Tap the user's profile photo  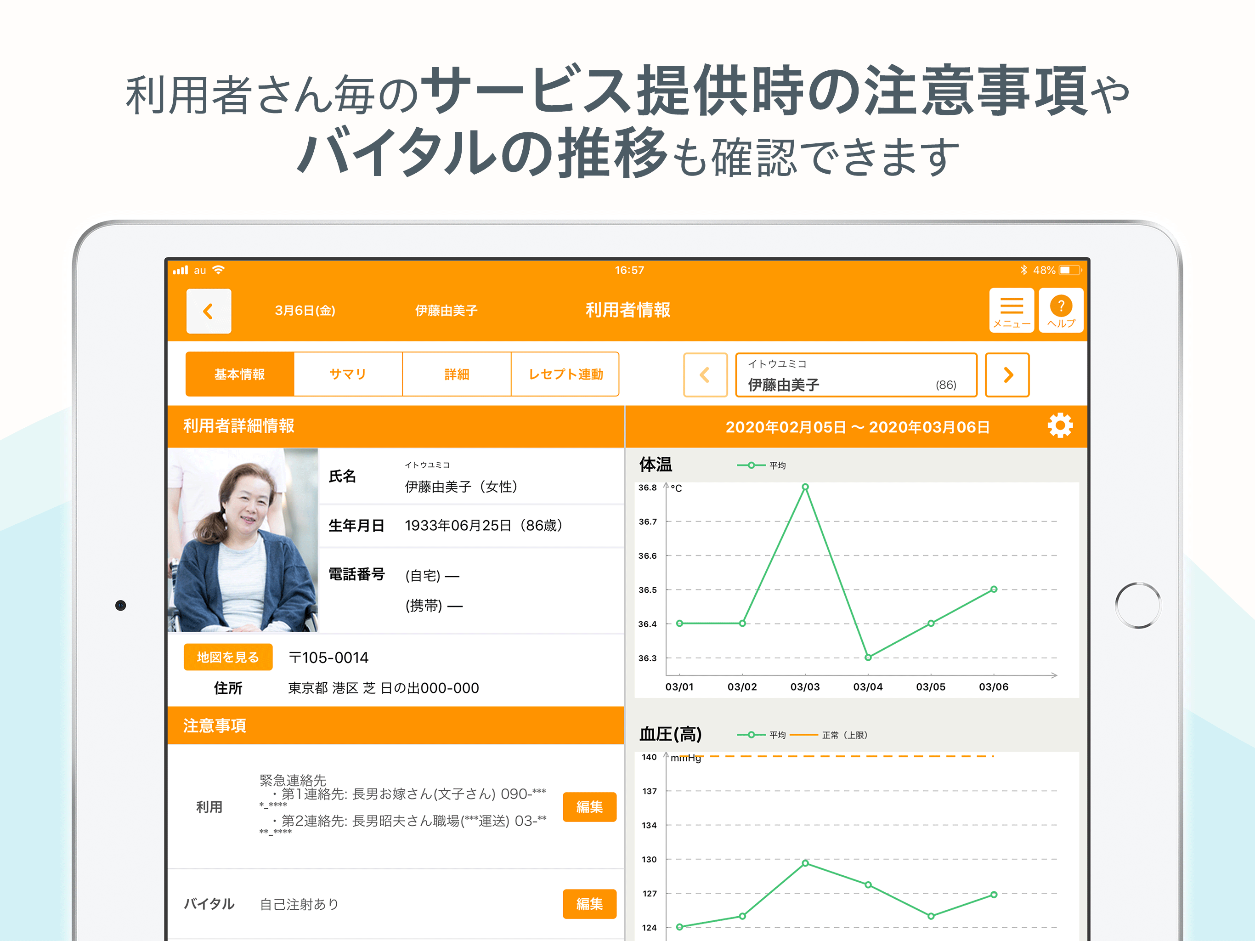(x=243, y=540)
